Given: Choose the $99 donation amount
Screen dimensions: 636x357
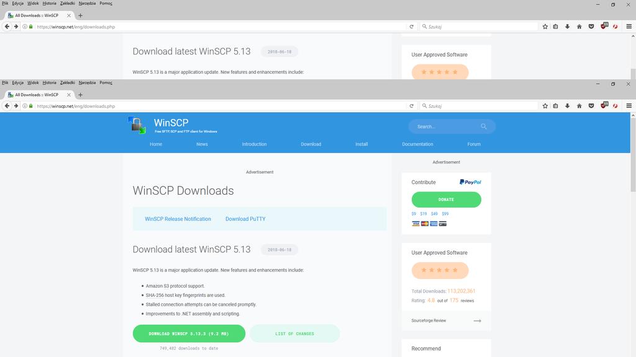Looking at the screenshot, I should (x=445, y=214).
